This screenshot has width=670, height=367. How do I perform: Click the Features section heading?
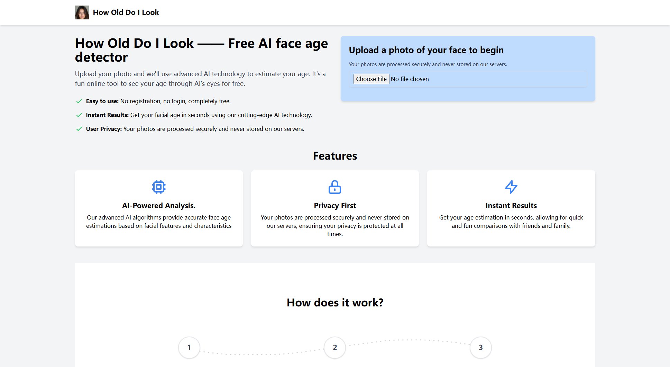(335, 156)
